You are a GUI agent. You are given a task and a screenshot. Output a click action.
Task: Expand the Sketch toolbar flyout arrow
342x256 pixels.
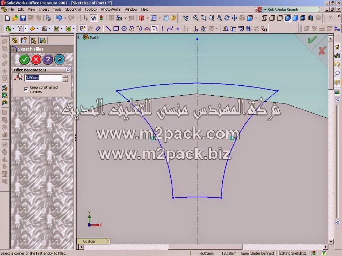pos(26,29)
